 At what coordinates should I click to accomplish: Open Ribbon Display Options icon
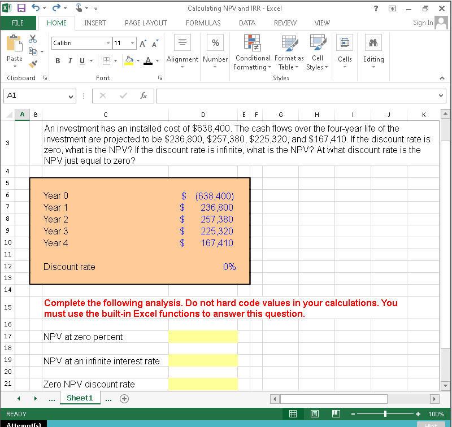click(392, 8)
